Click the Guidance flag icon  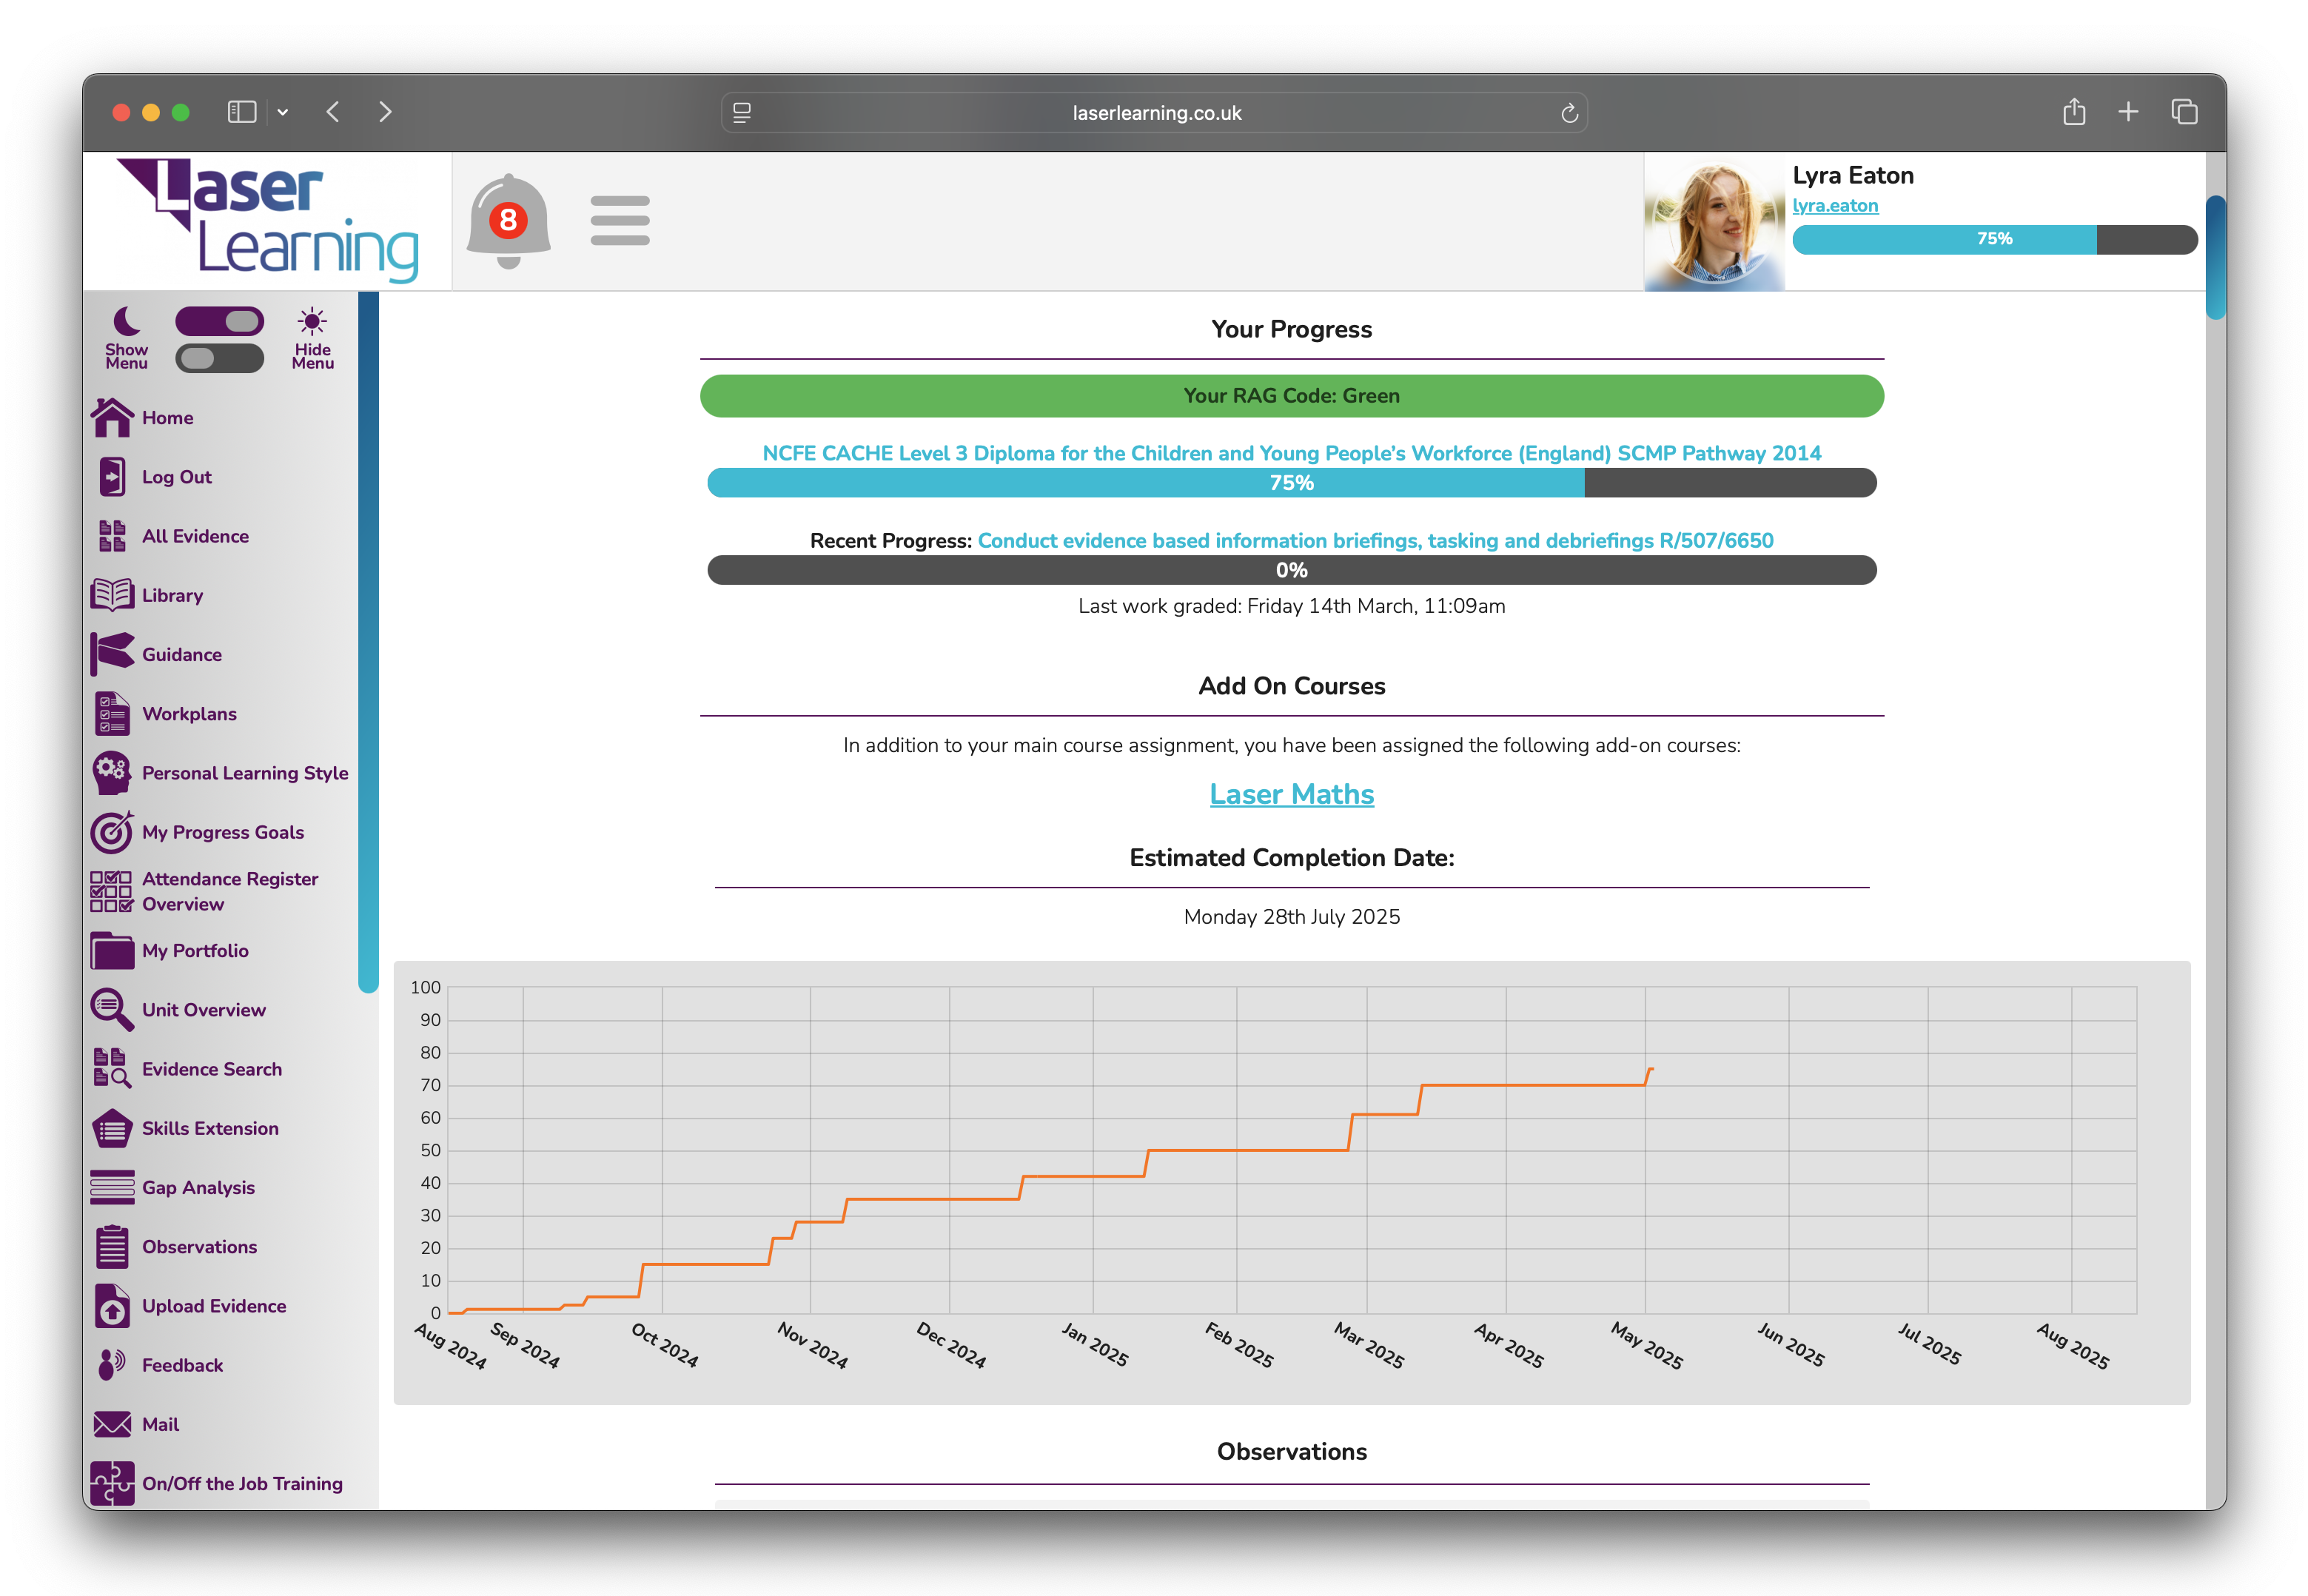point(112,654)
